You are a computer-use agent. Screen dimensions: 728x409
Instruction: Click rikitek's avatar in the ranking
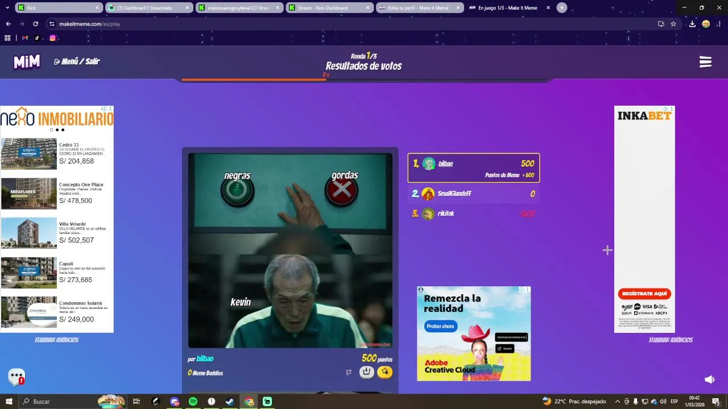click(x=428, y=214)
